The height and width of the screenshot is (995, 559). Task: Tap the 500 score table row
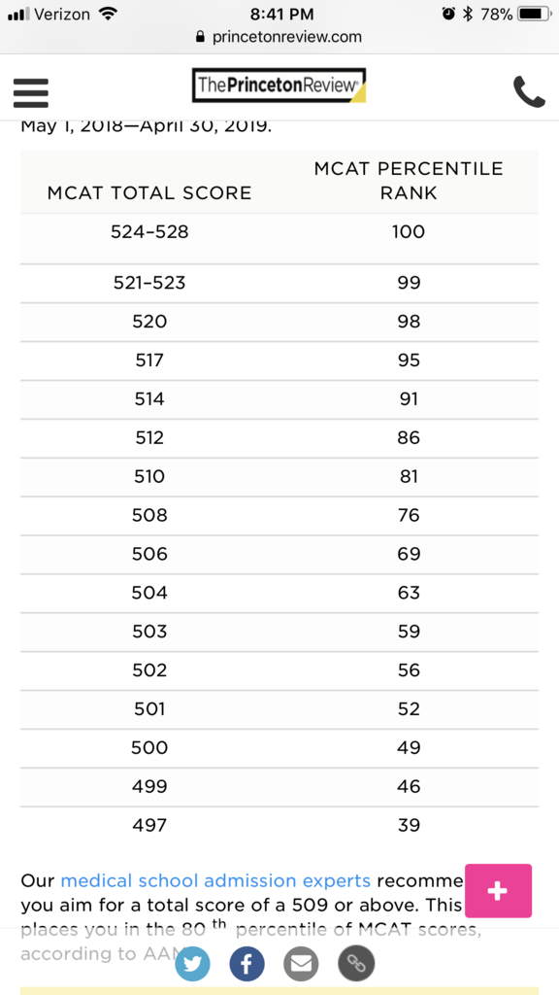tap(279, 748)
